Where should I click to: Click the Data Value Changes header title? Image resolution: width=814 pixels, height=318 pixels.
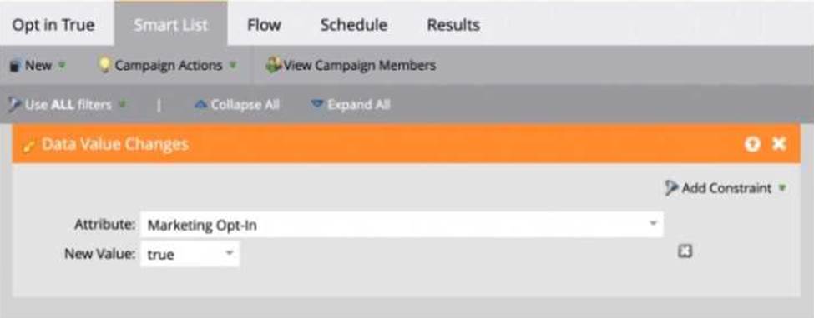(x=114, y=144)
